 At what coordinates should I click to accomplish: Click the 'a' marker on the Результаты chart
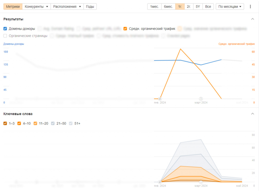coord(160,99)
